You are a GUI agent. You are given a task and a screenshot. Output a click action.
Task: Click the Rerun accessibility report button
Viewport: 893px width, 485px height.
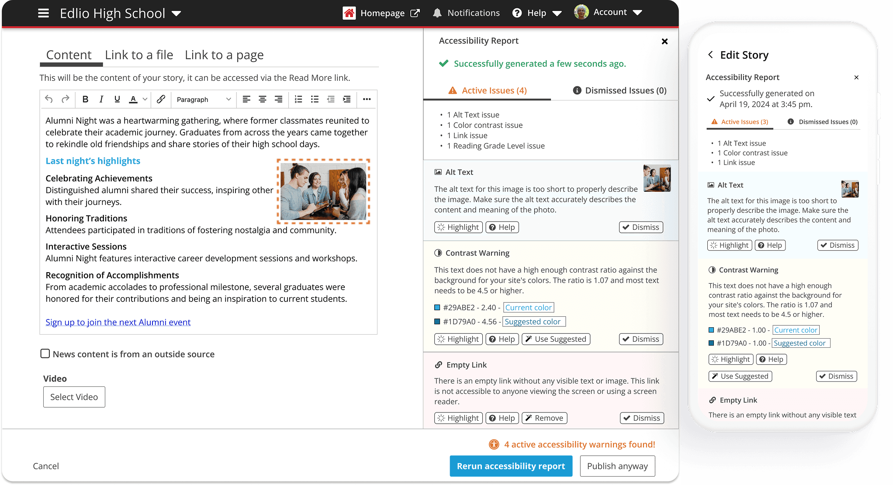click(511, 466)
